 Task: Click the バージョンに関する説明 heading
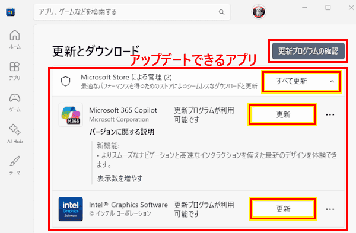click(x=122, y=132)
